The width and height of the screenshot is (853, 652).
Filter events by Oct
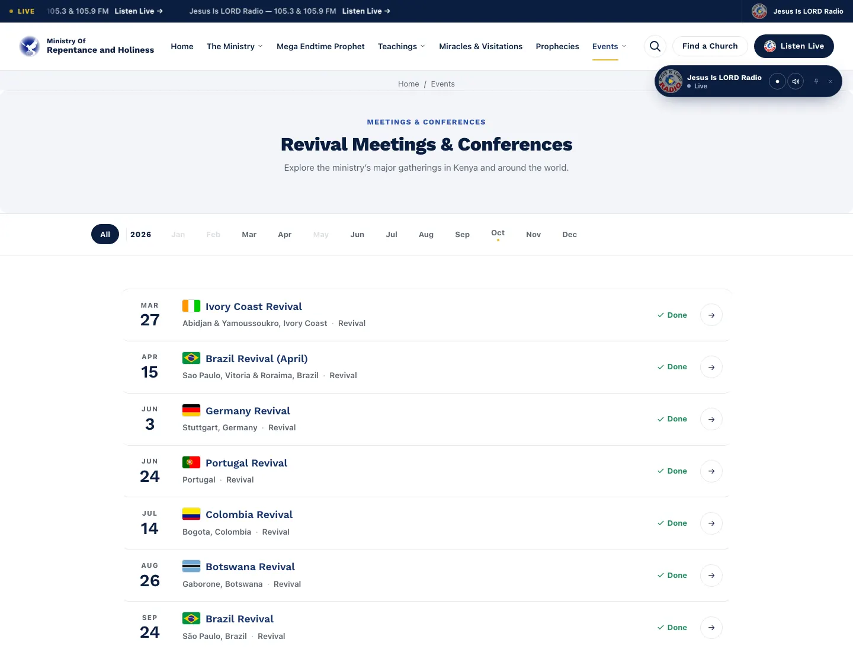[x=498, y=233]
